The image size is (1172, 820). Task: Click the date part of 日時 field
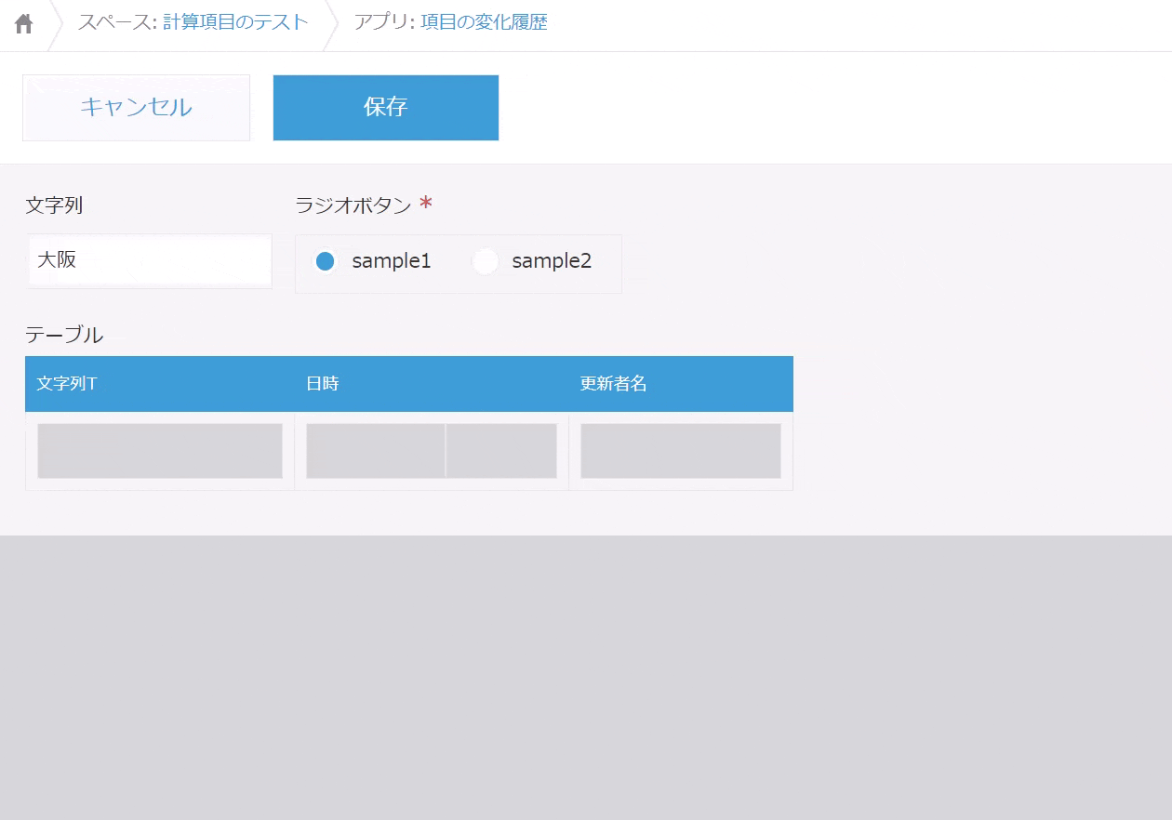click(x=376, y=451)
